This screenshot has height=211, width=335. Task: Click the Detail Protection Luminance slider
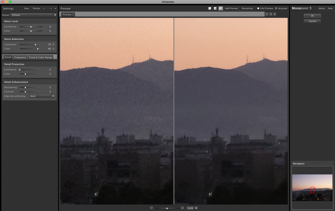[31, 70]
